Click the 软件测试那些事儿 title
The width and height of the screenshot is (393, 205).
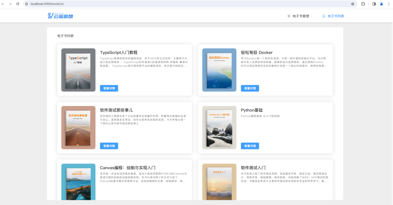116,110
